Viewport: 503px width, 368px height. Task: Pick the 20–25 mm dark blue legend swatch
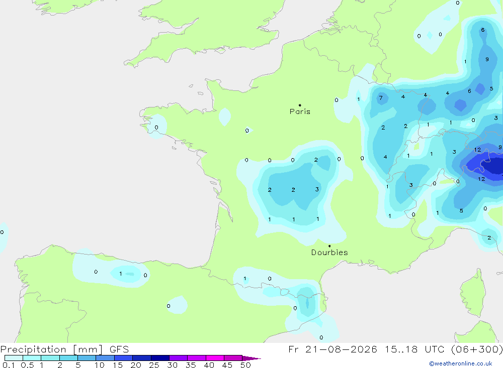pos(141,358)
